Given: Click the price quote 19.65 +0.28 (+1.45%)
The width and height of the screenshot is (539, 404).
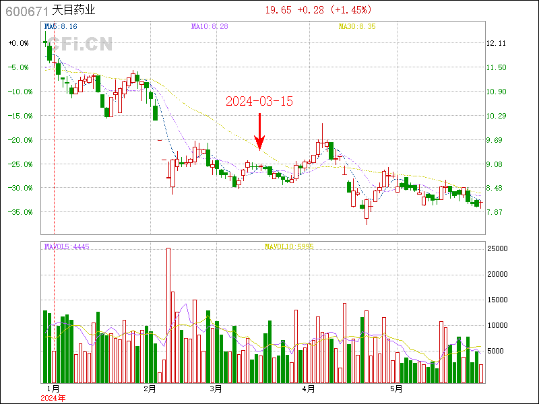Looking at the screenshot, I should 318,9.
